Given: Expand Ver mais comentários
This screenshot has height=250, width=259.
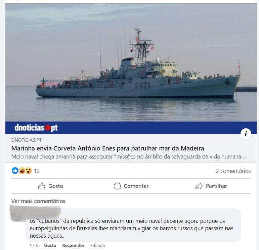Looking at the screenshot, I should [x=38, y=201].
